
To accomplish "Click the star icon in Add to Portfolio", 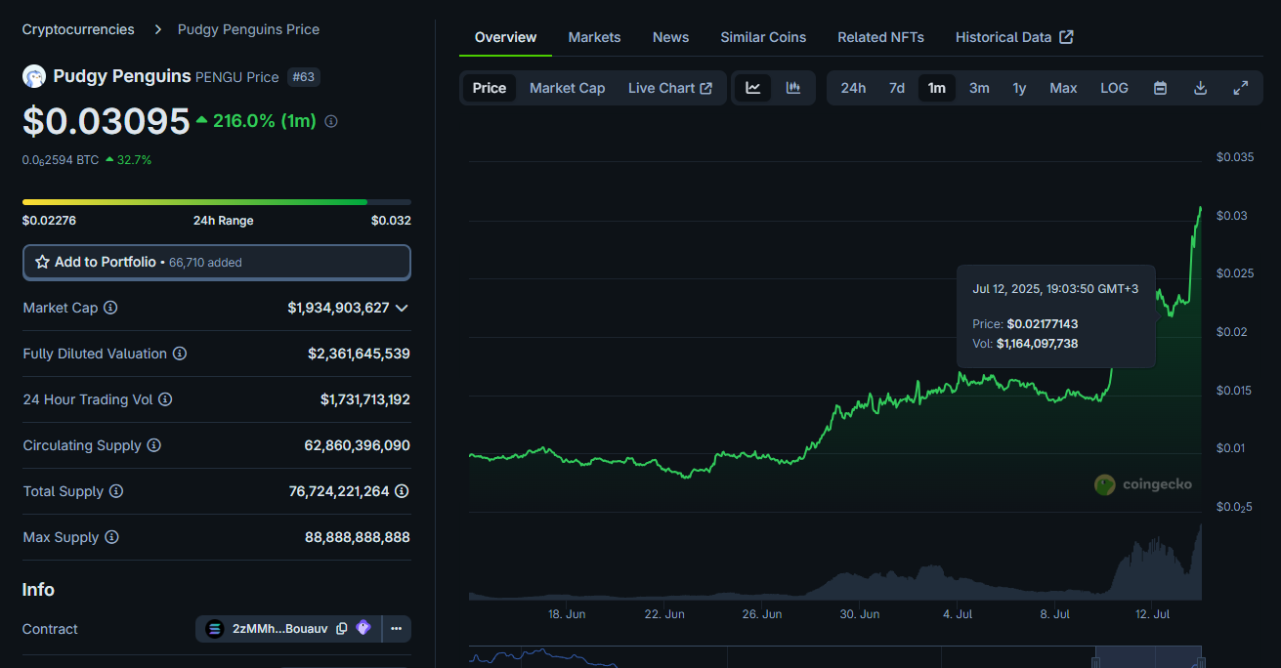I will [x=42, y=262].
